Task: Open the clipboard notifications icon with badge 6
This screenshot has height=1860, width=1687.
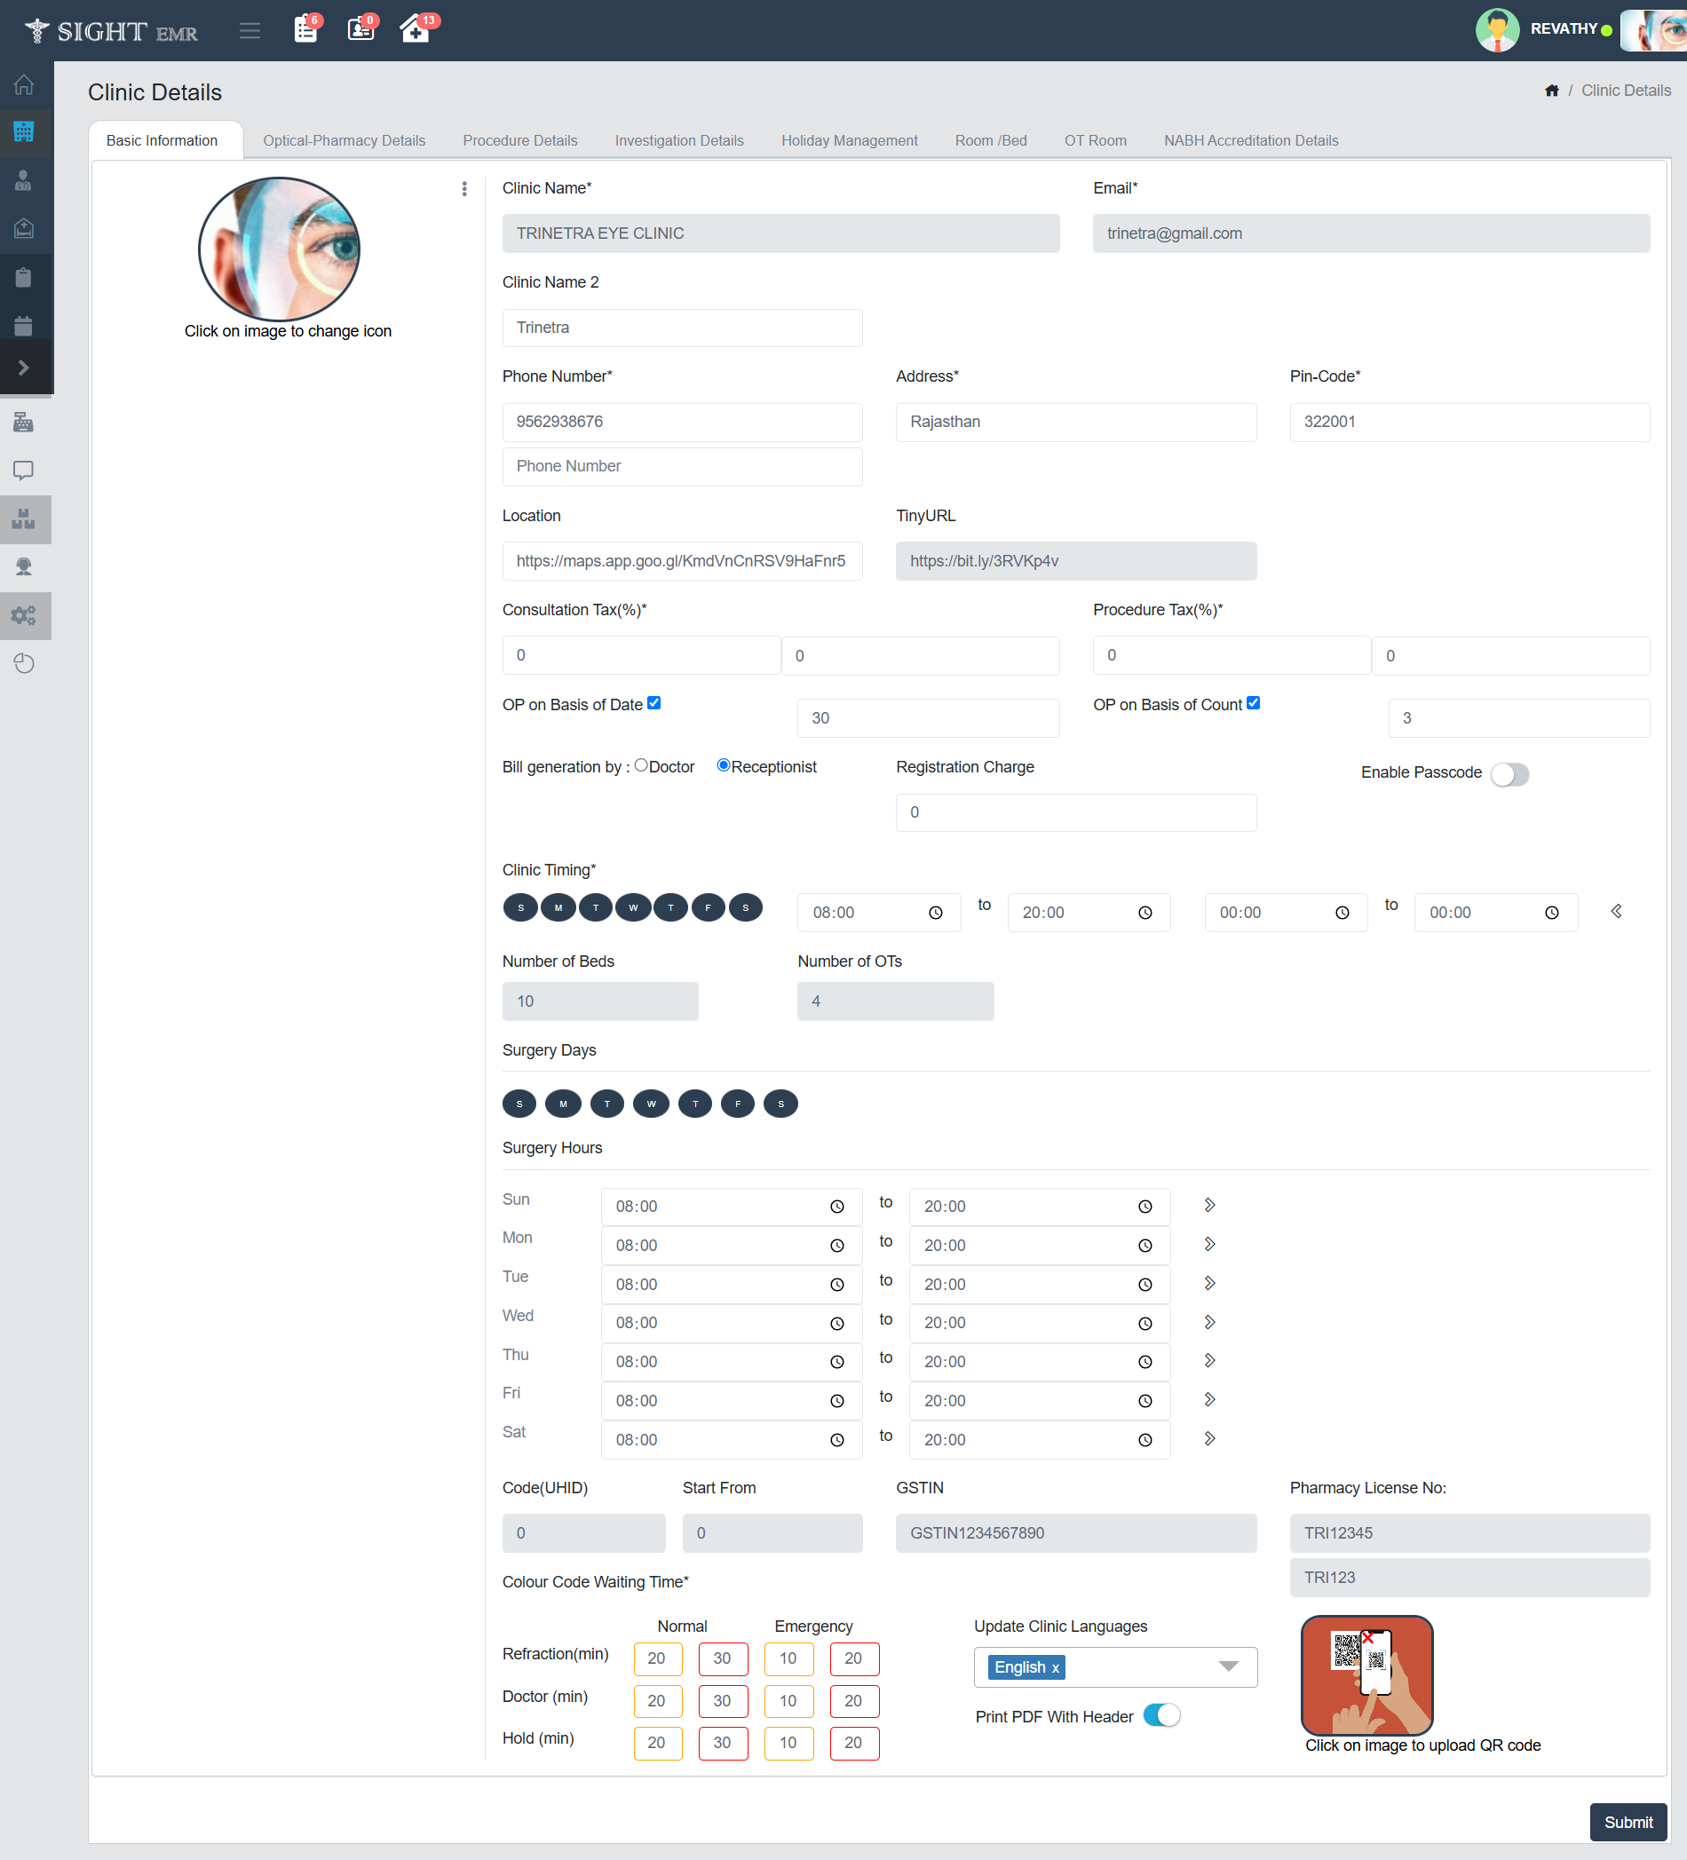Action: click(305, 29)
